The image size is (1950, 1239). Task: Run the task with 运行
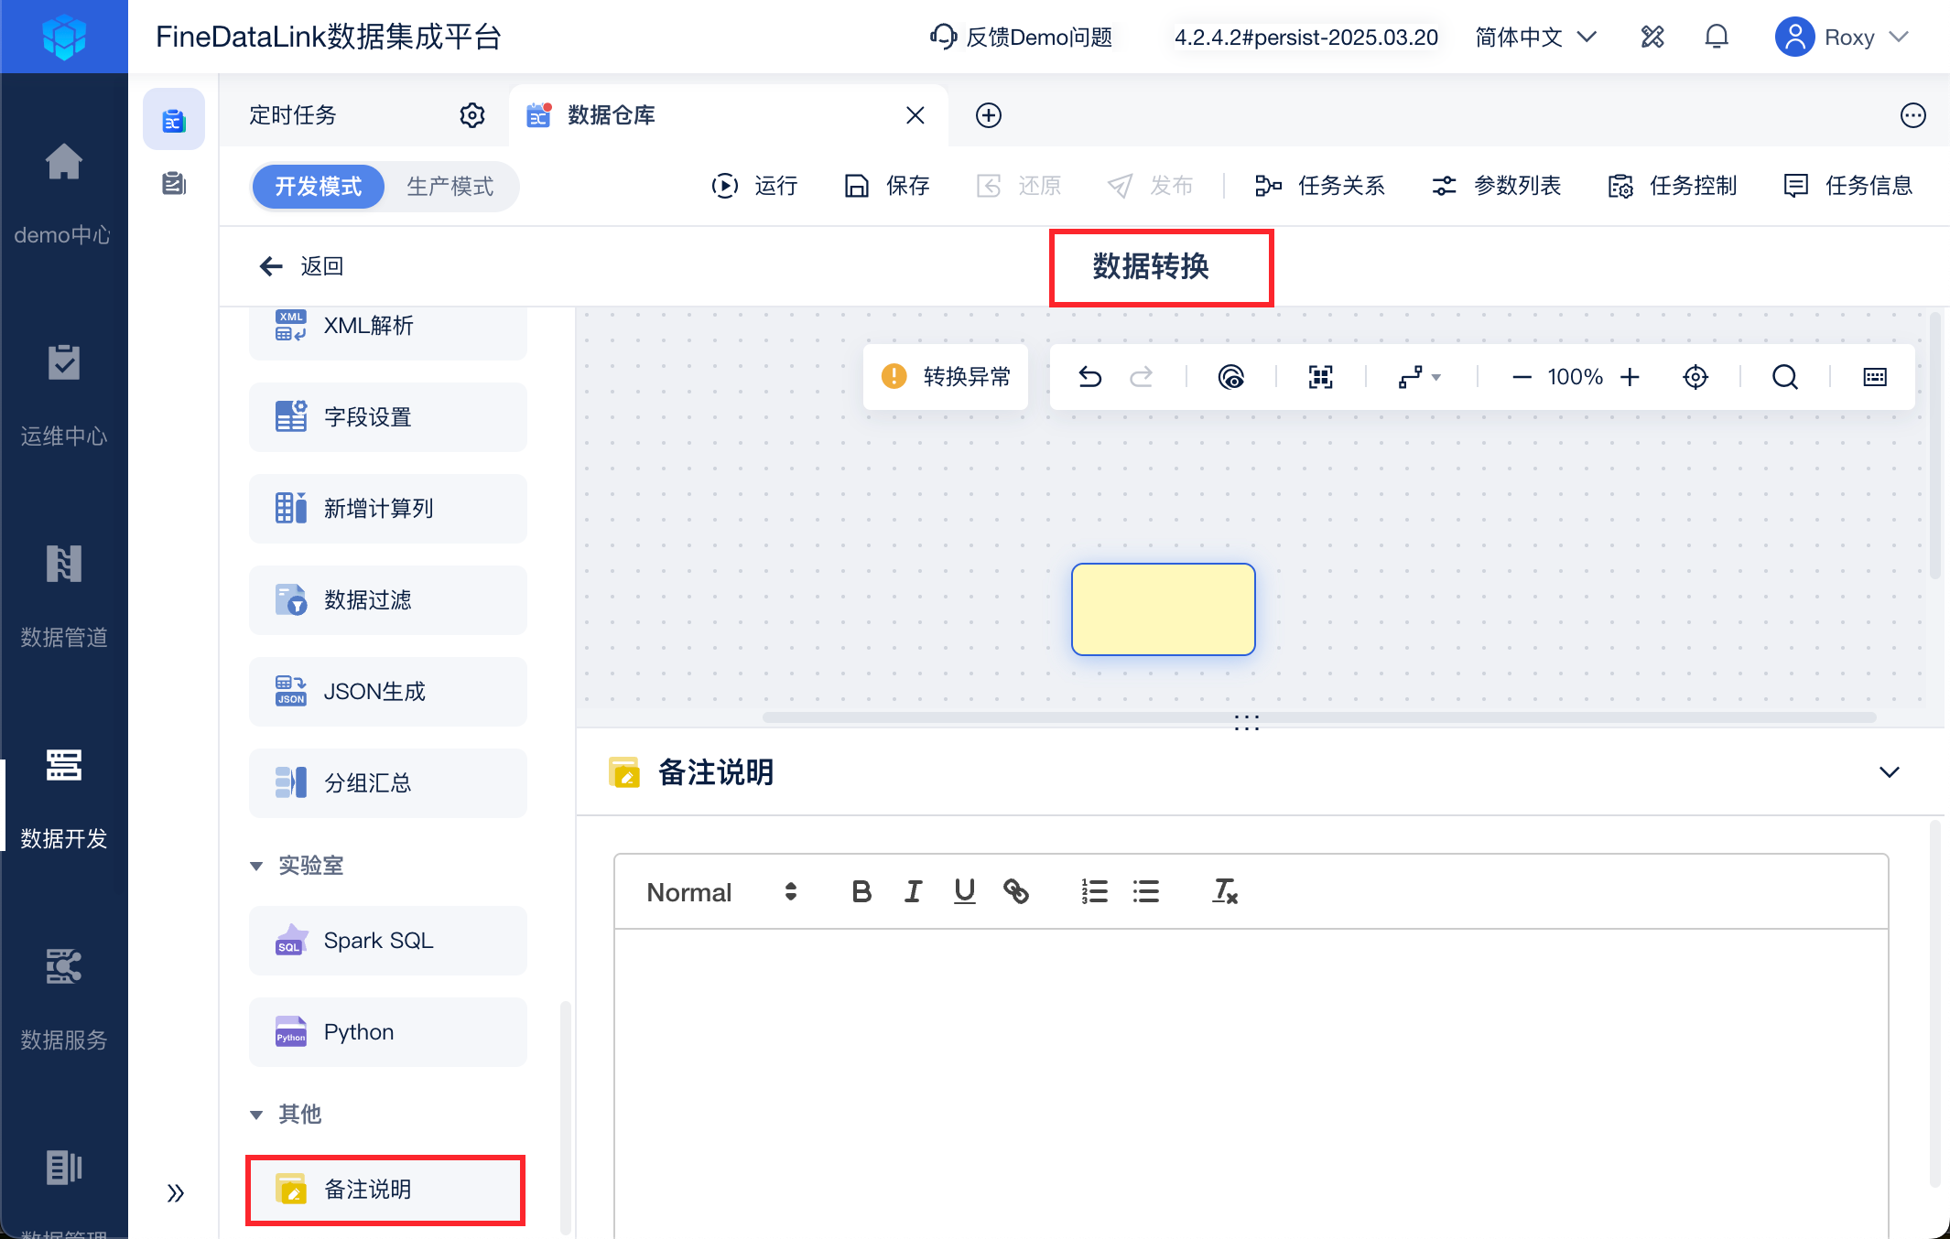tap(755, 186)
